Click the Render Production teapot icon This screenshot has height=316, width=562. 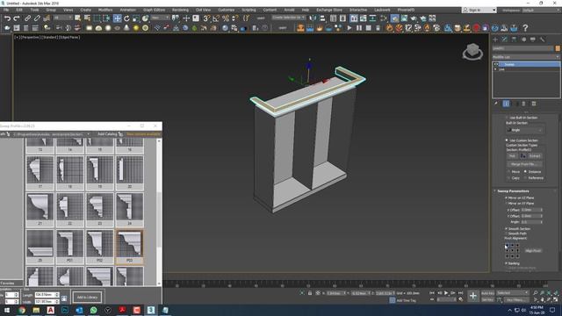[x=423, y=18]
